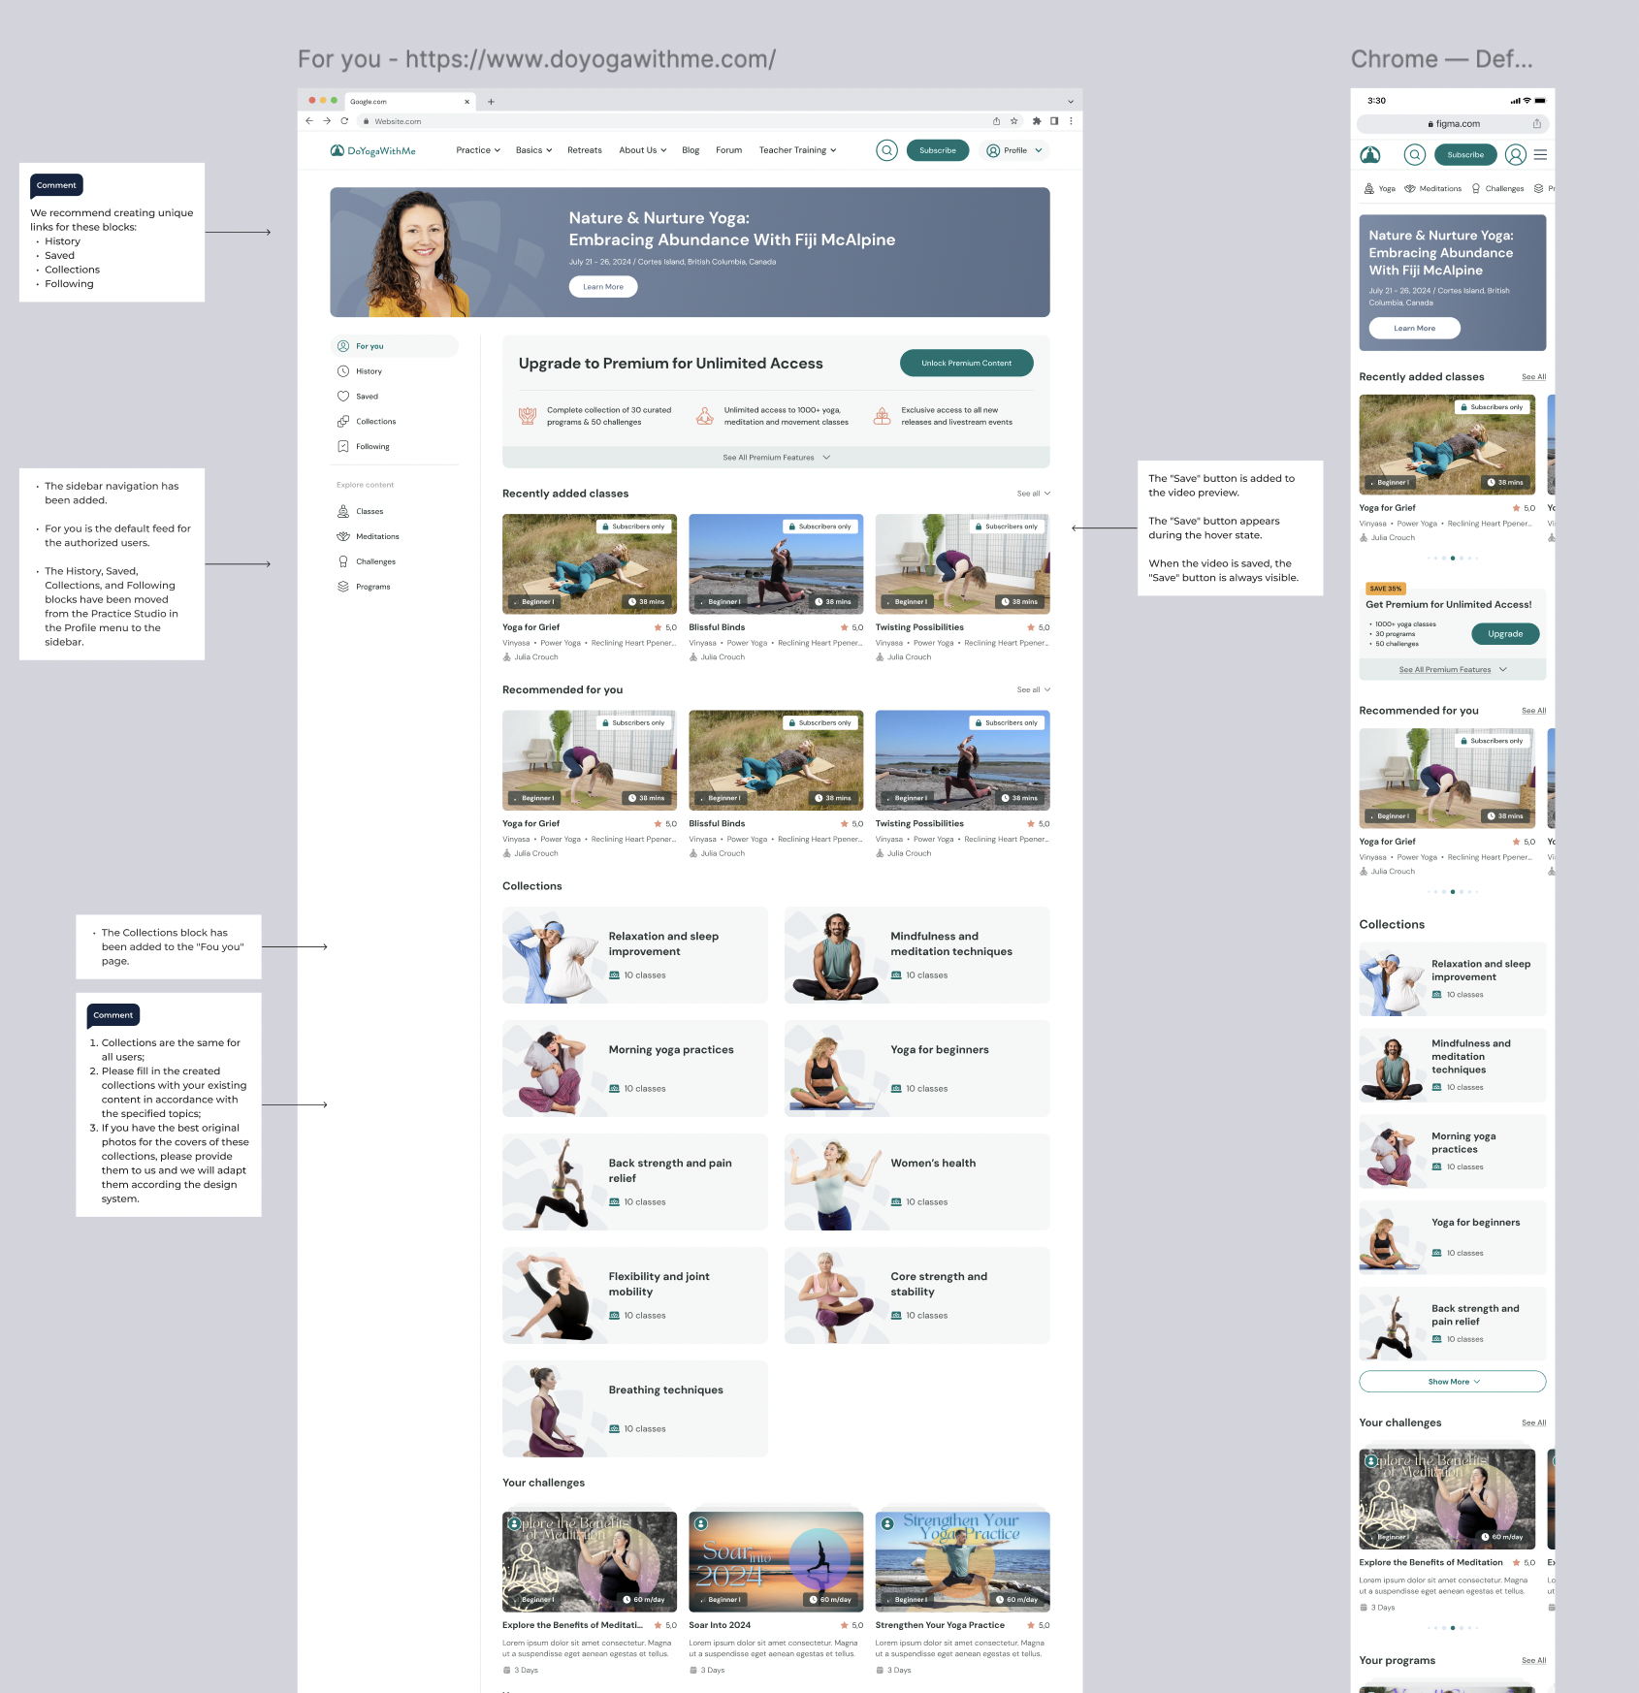Expand the Practice dropdown menu
The width and height of the screenshot is (1639, 1693).
pyautogui.click(x=477, y=150)
